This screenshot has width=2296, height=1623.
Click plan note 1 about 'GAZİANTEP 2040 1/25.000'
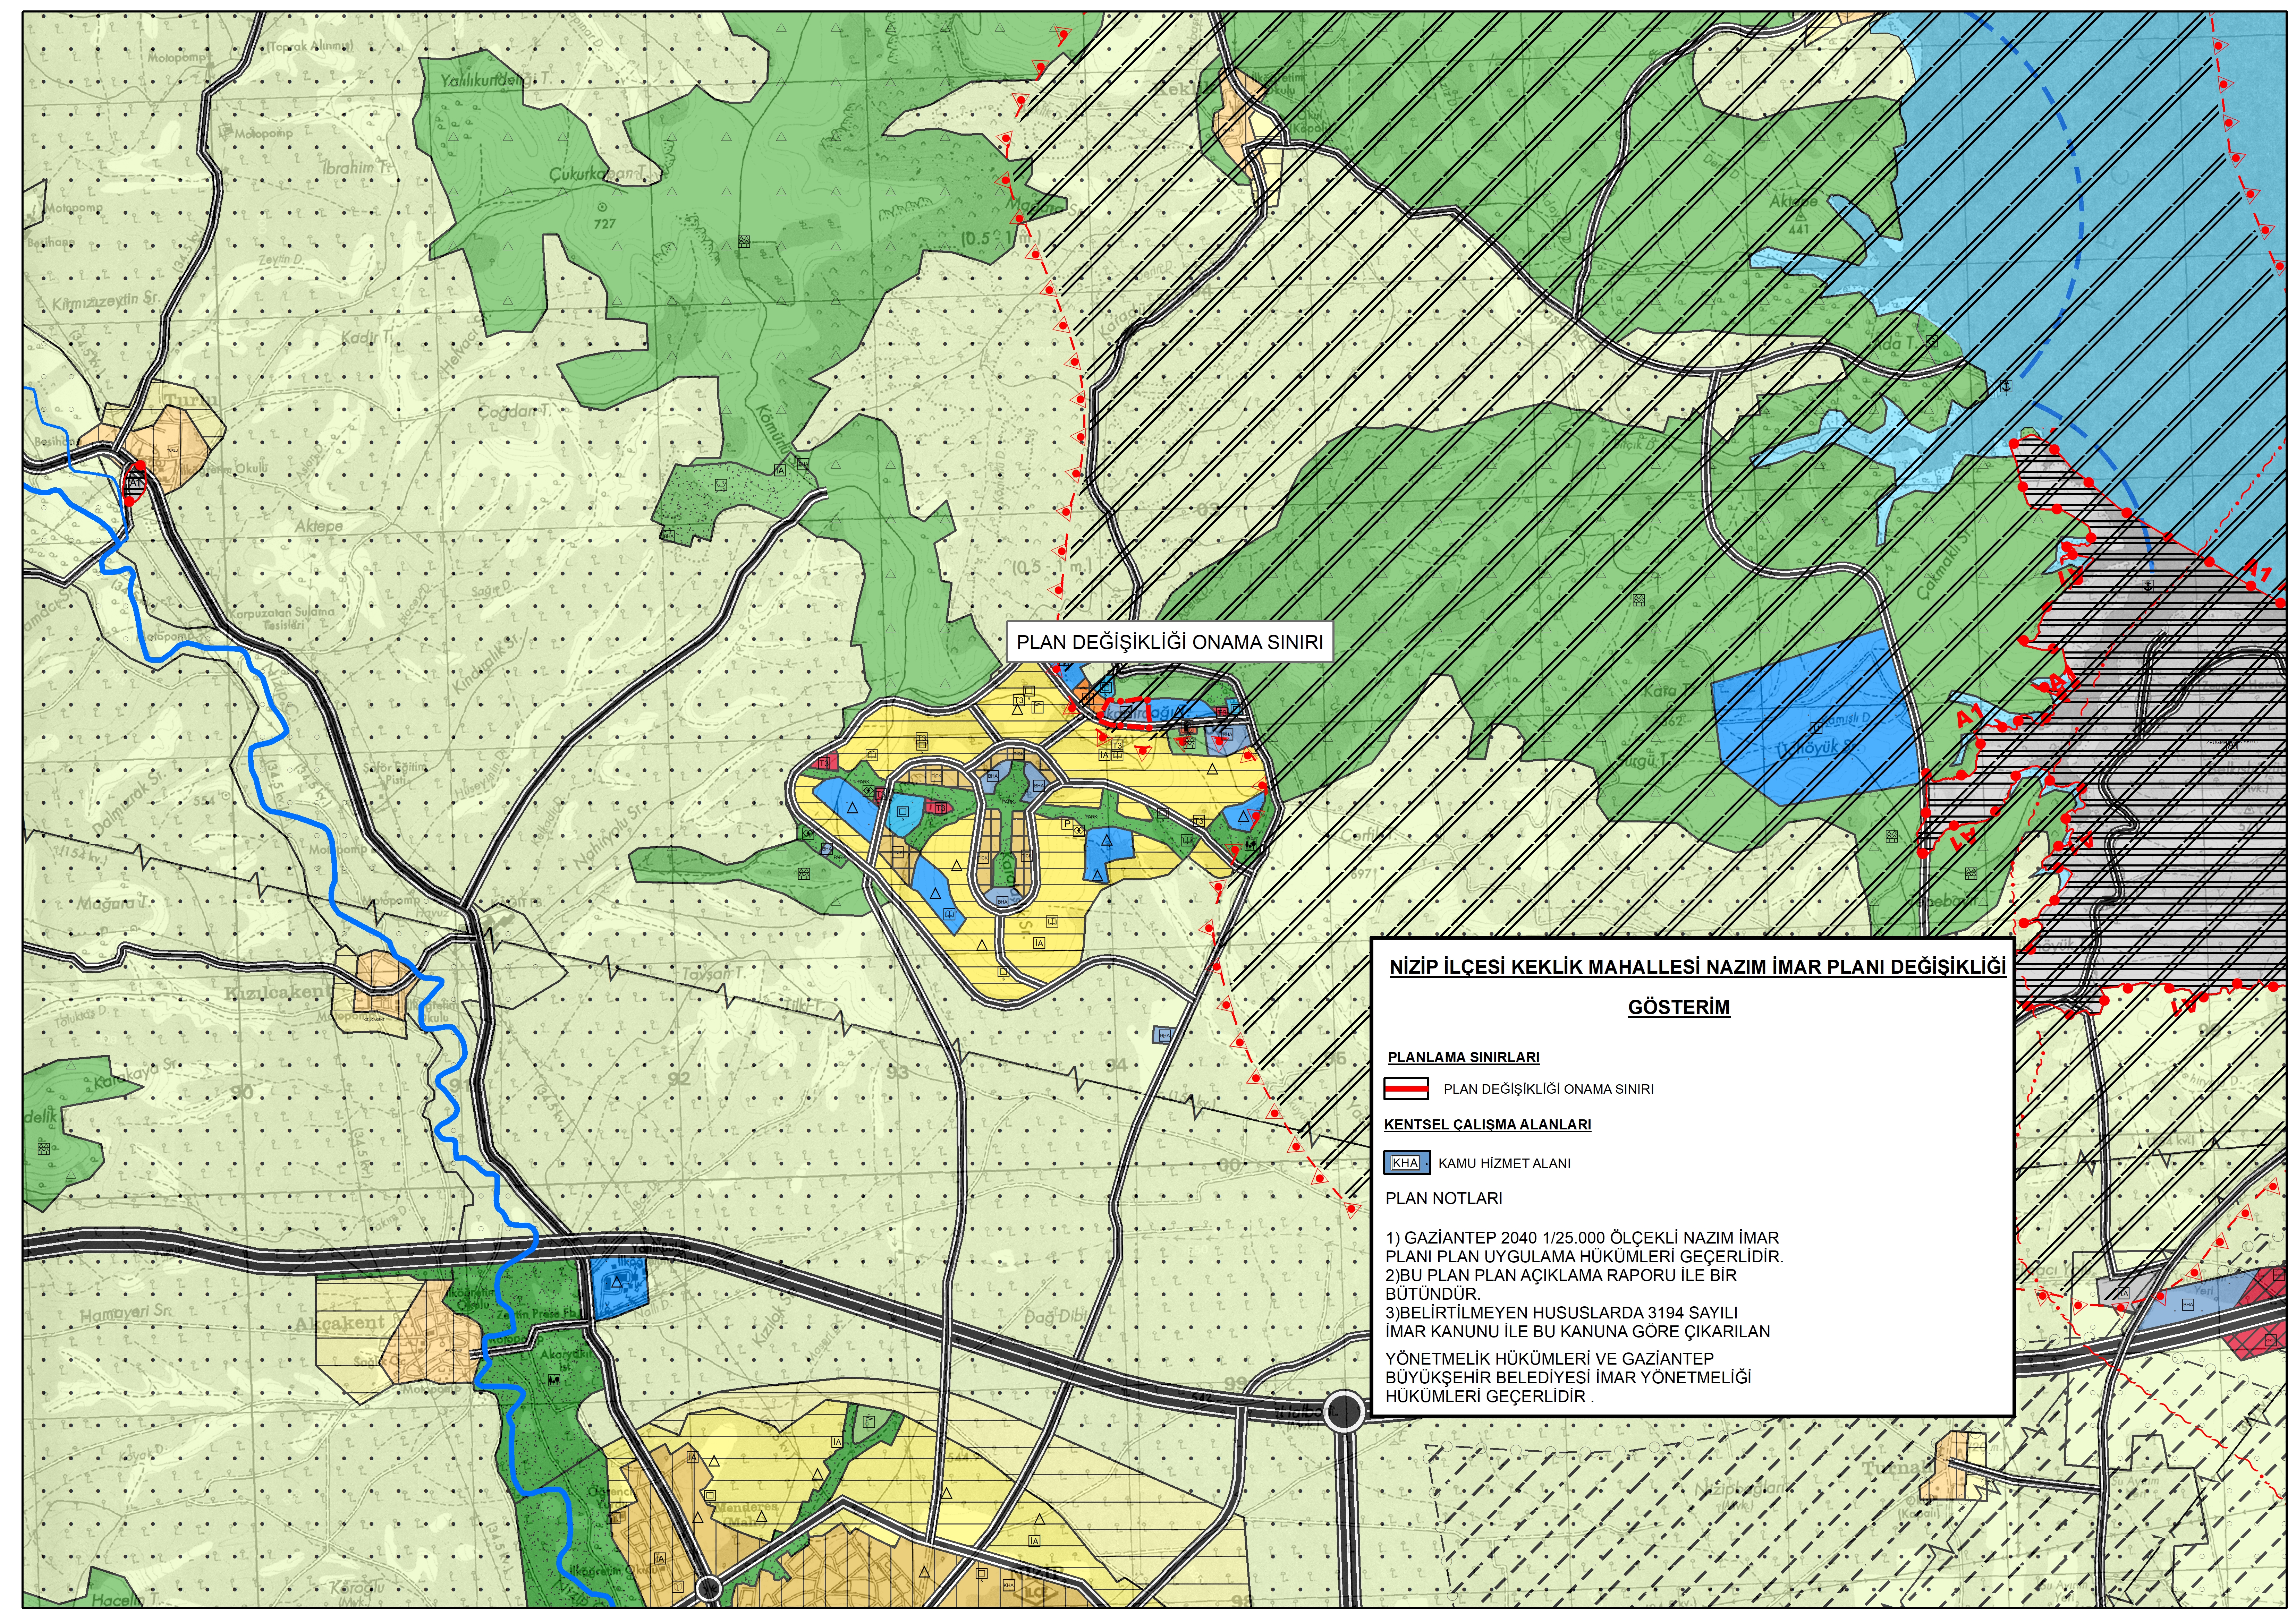pyautogui.click(x=1584, y=1247)
